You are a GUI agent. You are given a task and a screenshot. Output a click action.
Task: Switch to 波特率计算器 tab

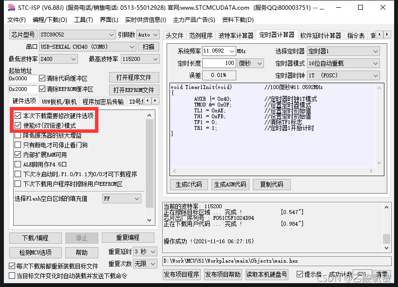[236, 36]
